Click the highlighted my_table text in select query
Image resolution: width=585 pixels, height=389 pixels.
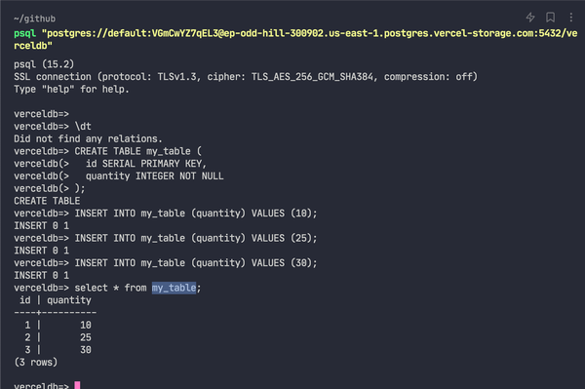(x=174, y=288)
